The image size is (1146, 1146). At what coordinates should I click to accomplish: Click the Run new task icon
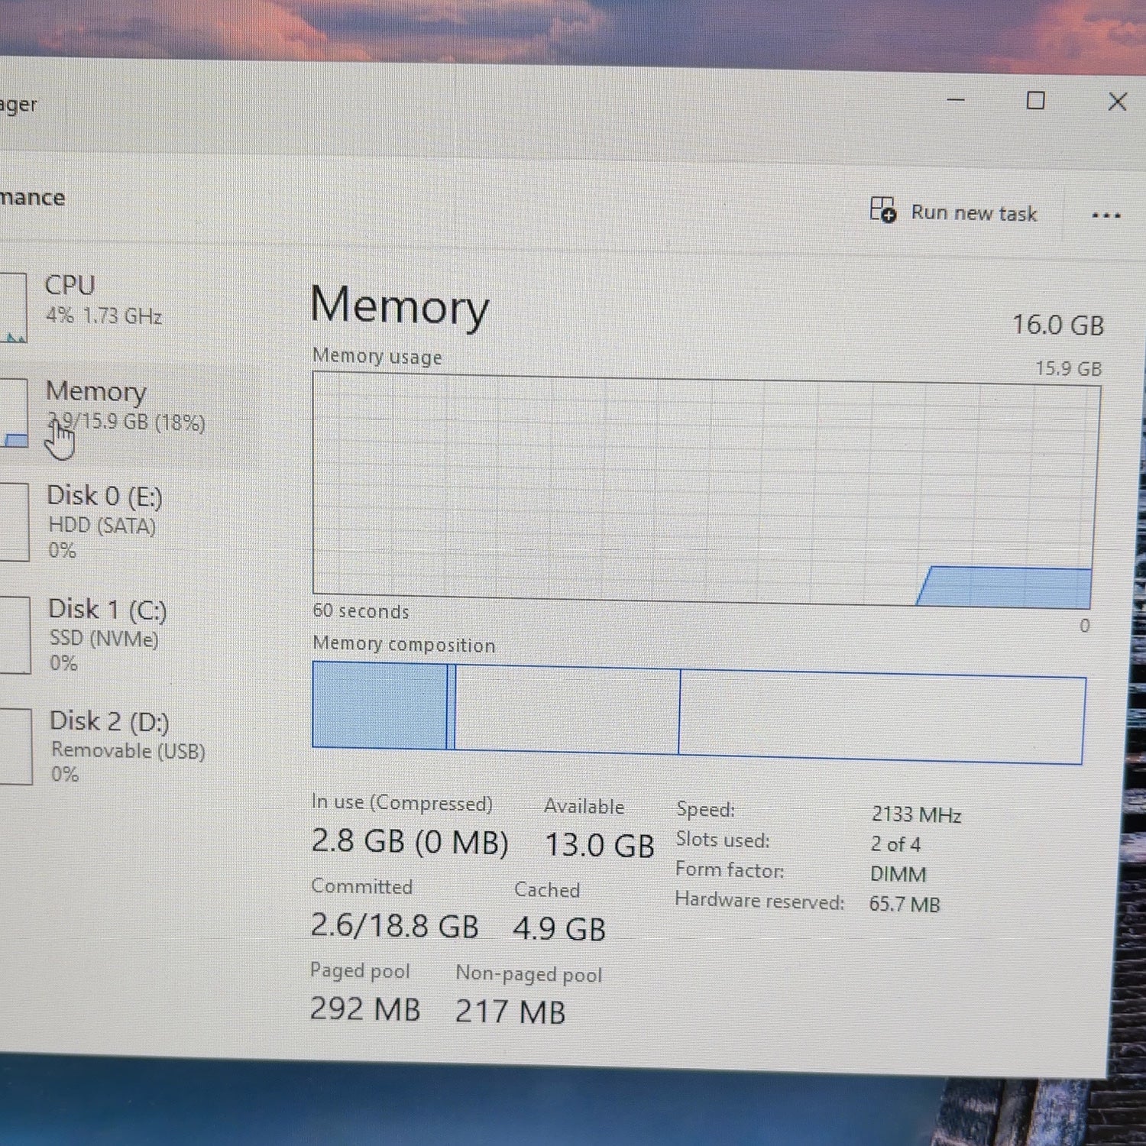click(883, 209)
